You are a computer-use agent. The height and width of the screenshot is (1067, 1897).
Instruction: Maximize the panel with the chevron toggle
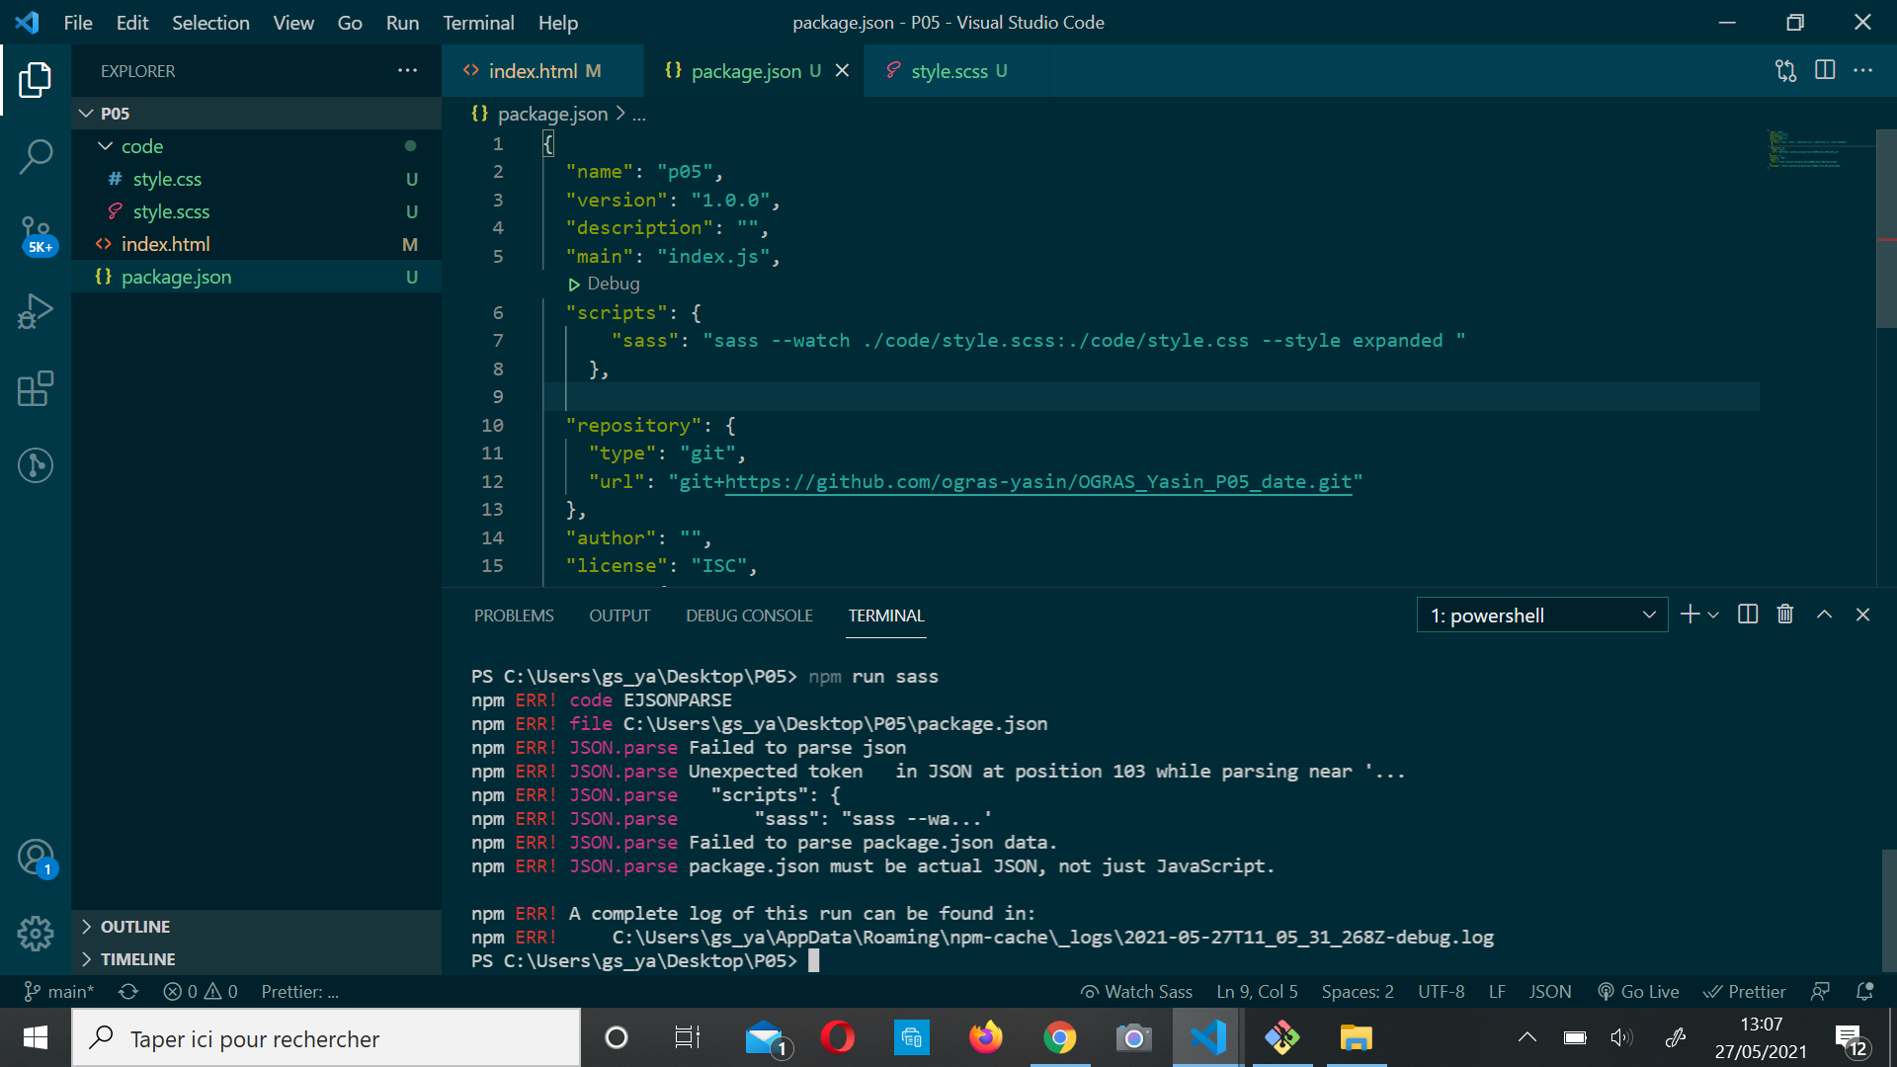click(1824, 614)
